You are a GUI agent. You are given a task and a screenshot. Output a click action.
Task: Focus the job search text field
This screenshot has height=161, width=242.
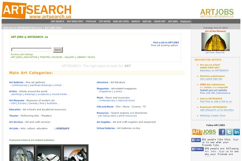[31, 50]
